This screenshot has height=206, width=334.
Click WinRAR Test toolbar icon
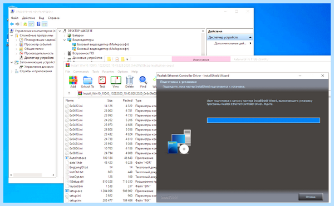click(102, 82)
